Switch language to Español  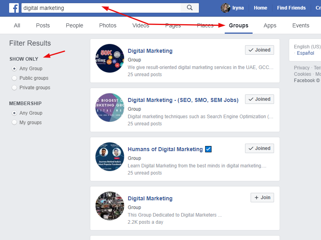[x=305, y=53]
